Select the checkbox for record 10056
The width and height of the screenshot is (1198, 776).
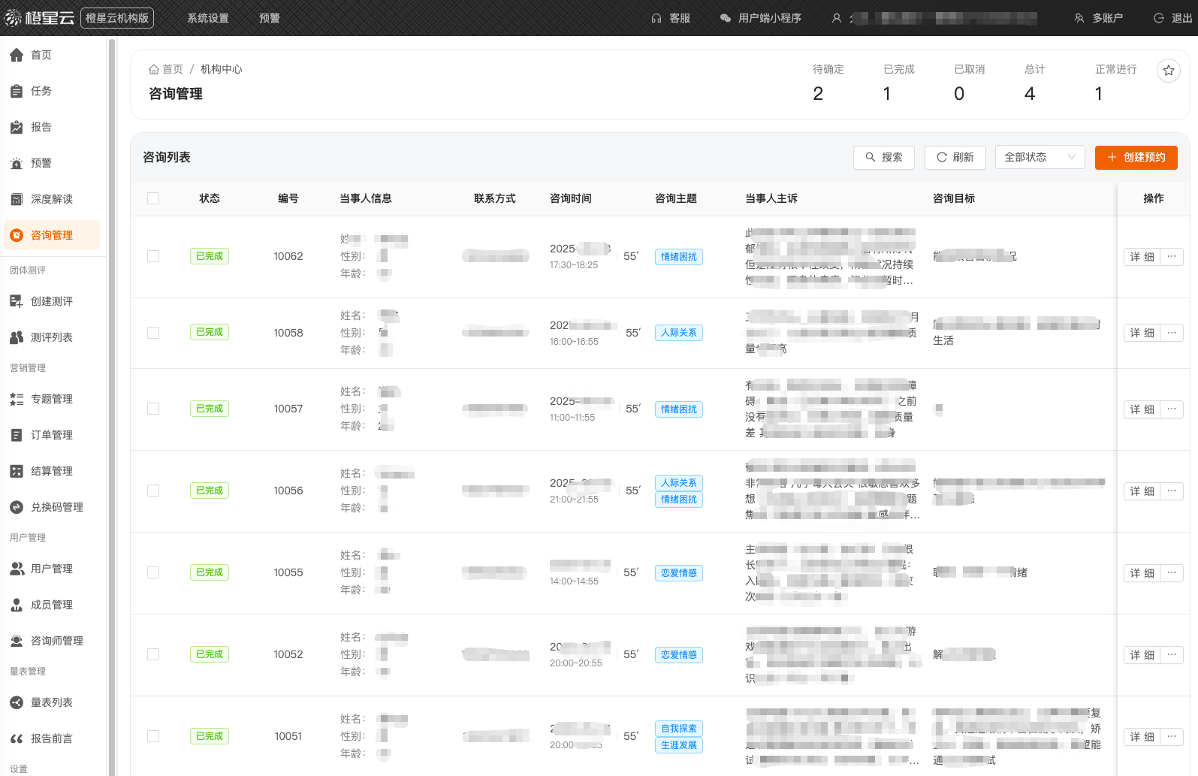point(153,491)
